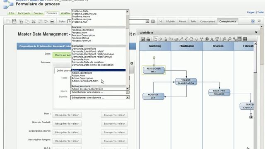Viewport: 265px width, 149px height.
Task: Click the save floppy icon in form toolbar
Action: coord(14,22)
